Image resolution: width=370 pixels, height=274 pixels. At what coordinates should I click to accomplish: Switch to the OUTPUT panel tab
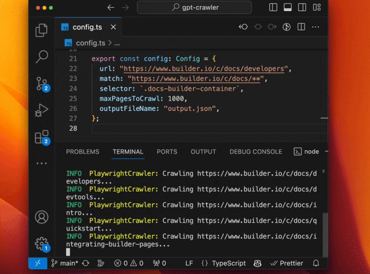coord(203,152)
